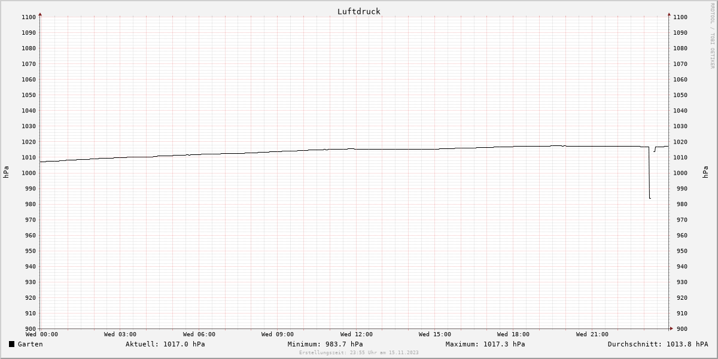Click the 1010 label on the right axis

point(680,157)
